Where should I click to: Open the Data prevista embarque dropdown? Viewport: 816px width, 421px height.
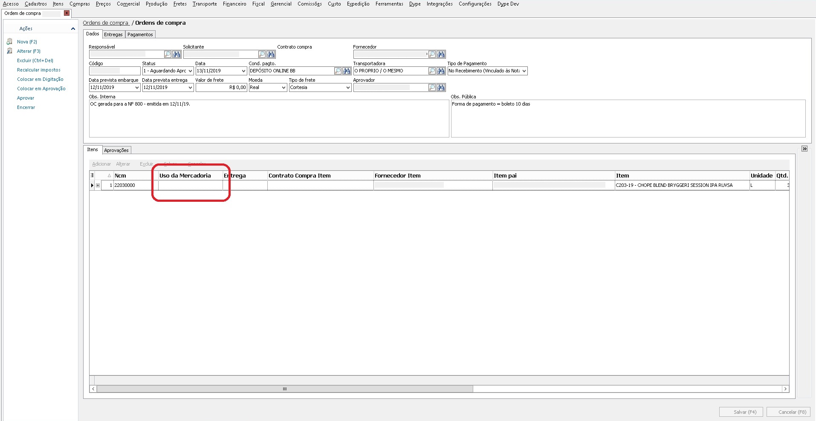click(137, 88)
